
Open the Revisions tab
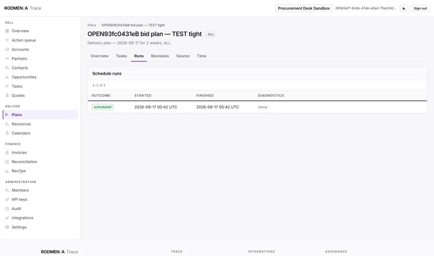click(160, 56)
